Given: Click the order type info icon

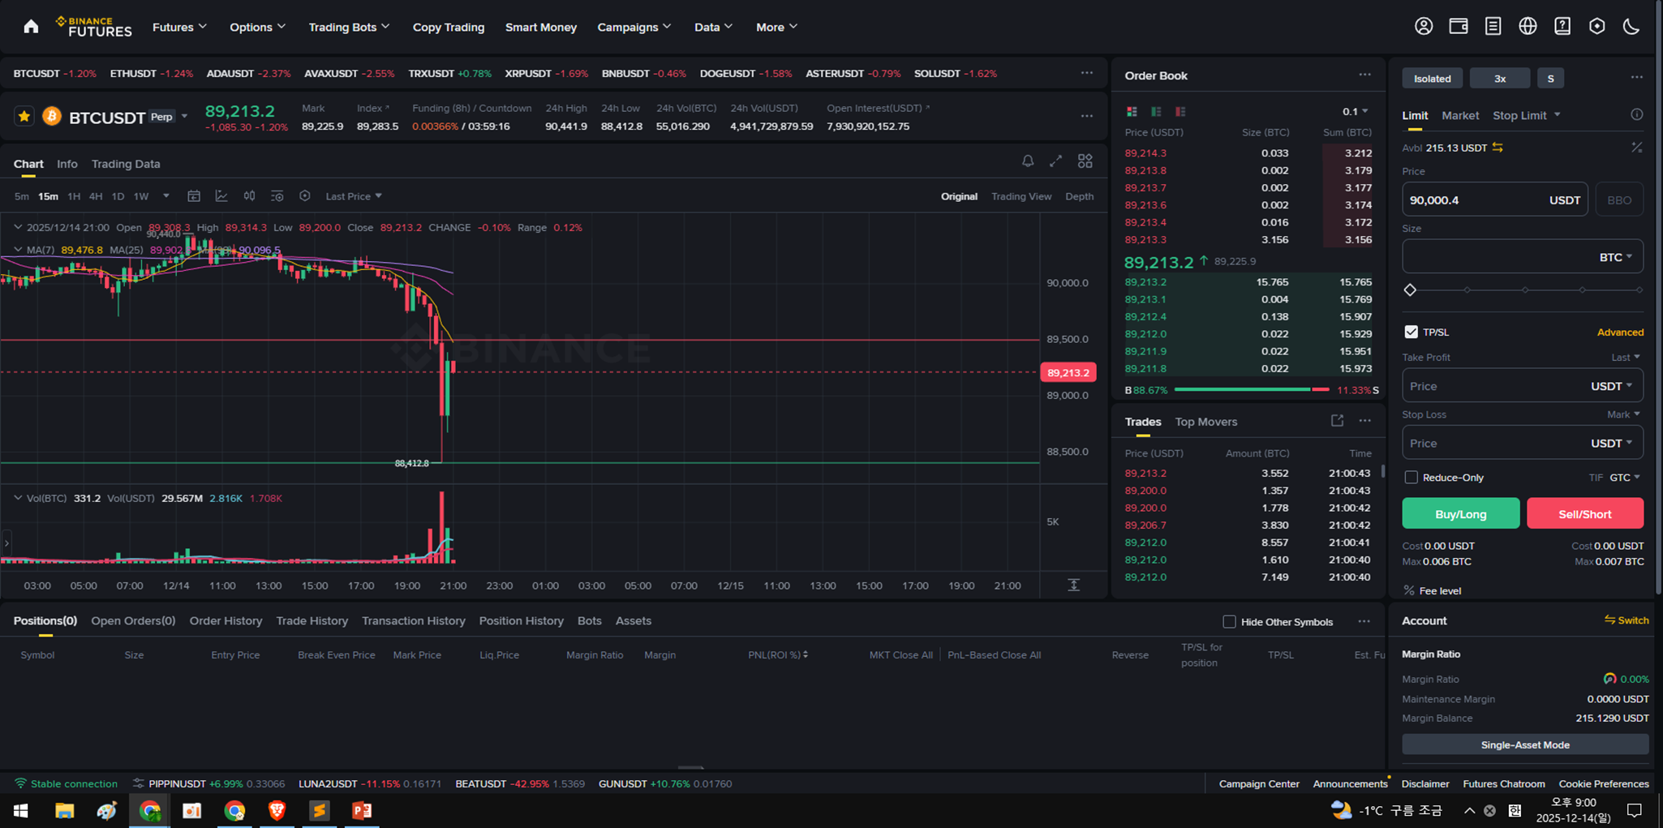Looking at the screenshot, I should pos(1637,114).
